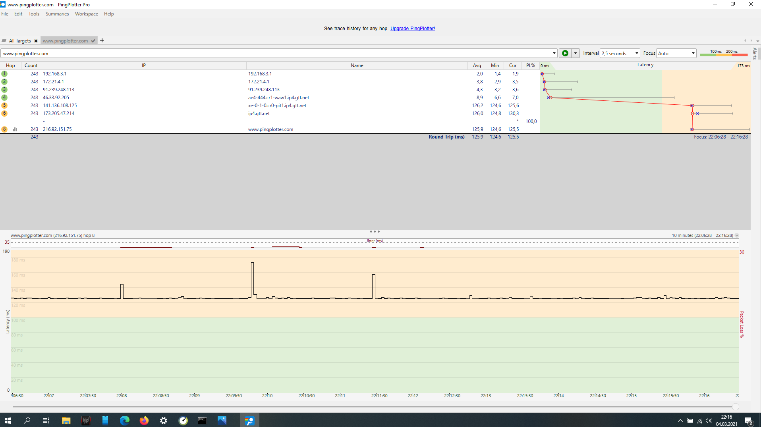Click the Avg column header
This screenshot has width=761, height=427.
pos(477,65)
